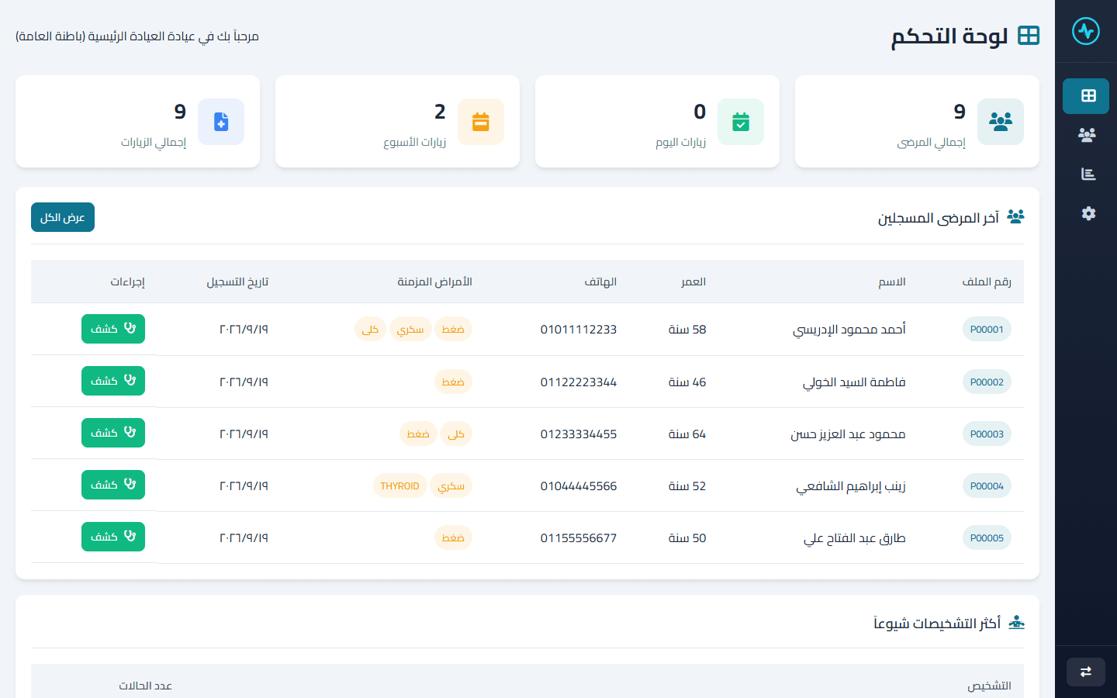Click file number badge P00005
The image size is (1117, 698).
pyautogui.click(x=987, y=537)
